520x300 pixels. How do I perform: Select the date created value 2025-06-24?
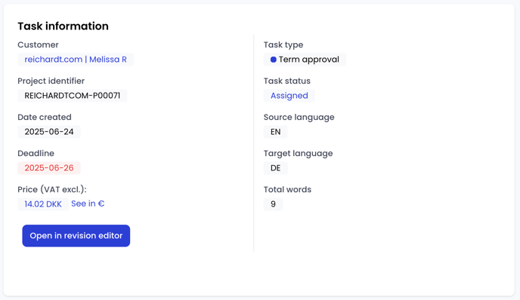(49, 132)
